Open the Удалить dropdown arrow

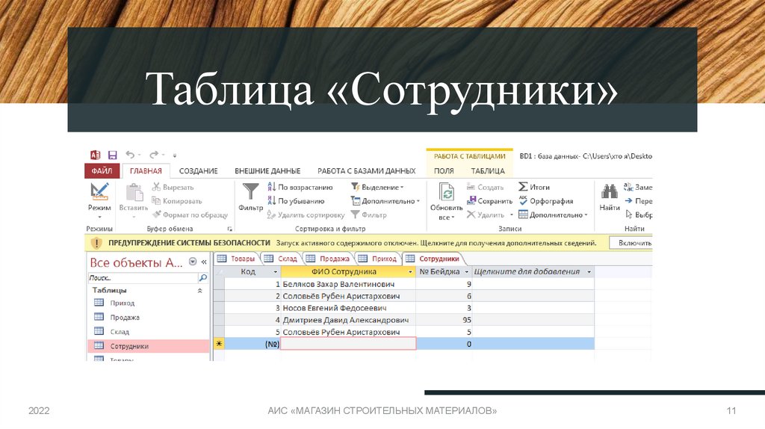pos(512,214)
